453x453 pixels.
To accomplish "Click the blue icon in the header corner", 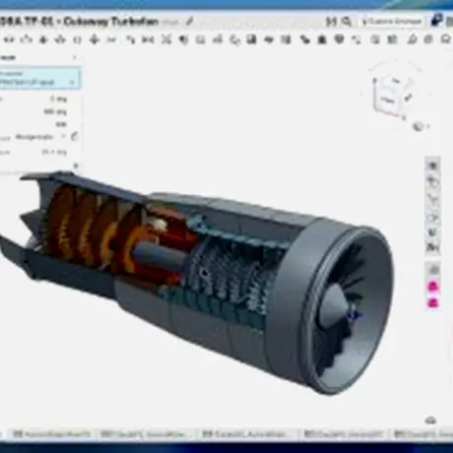I will click(436, 21).
